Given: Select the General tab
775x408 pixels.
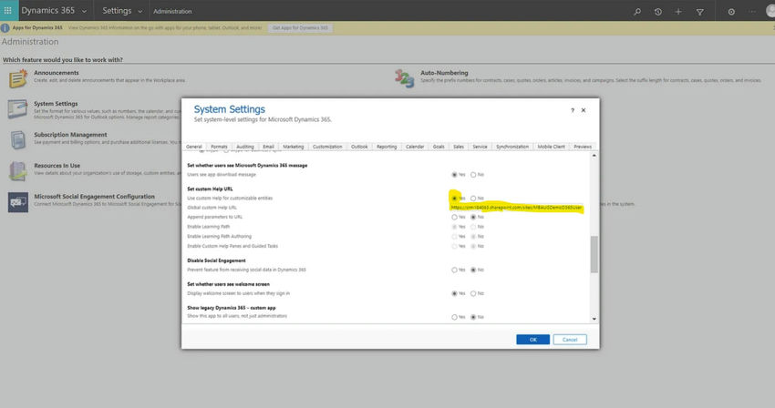Looking at the screenshot, I should [x=193, y=147].
